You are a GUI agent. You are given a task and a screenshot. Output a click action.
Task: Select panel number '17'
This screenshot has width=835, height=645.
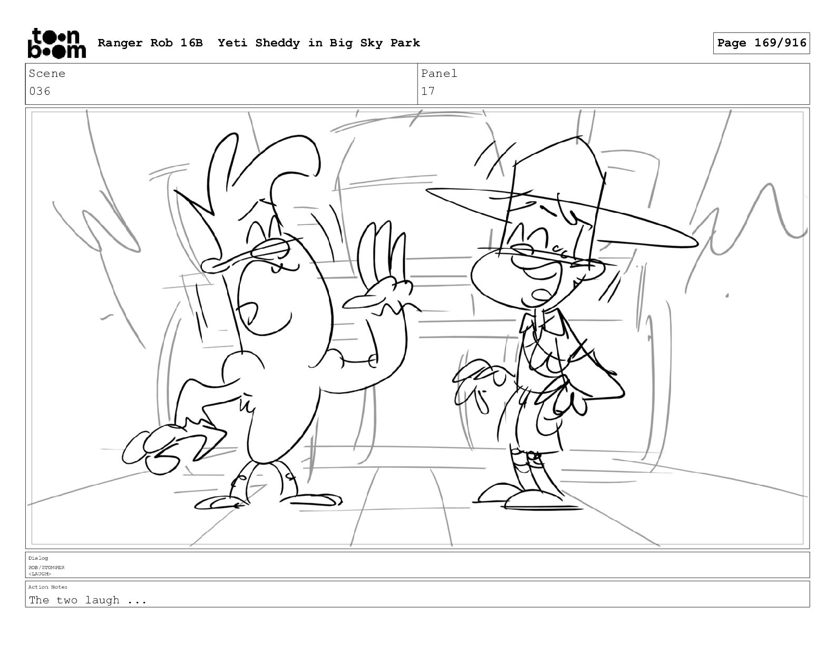click(x=428, y=91)
